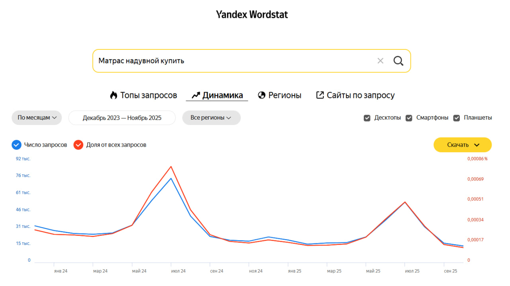This screenshot has width=510, height=286.
Task: Open the По месяцам period dropdown
Action: pos(37,118)
